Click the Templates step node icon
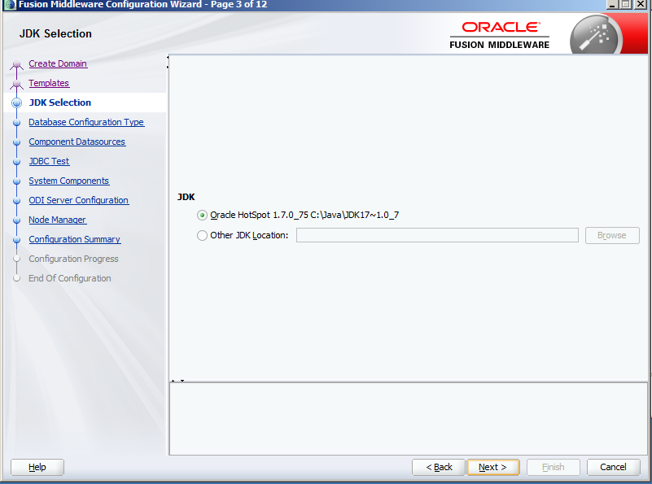The height and width of the screenshot is (484, 652). tap(16, 84)
